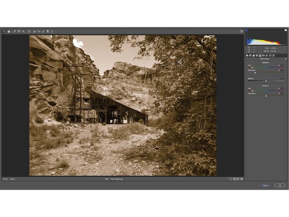Toggle highlight clipping warning in histogram
Image resolution: width=289 pixels, height=217 pixels.
coord(286,30)
